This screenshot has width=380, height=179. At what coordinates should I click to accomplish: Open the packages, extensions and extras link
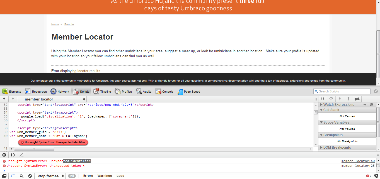pyautogui.click(x=297, y=81)
